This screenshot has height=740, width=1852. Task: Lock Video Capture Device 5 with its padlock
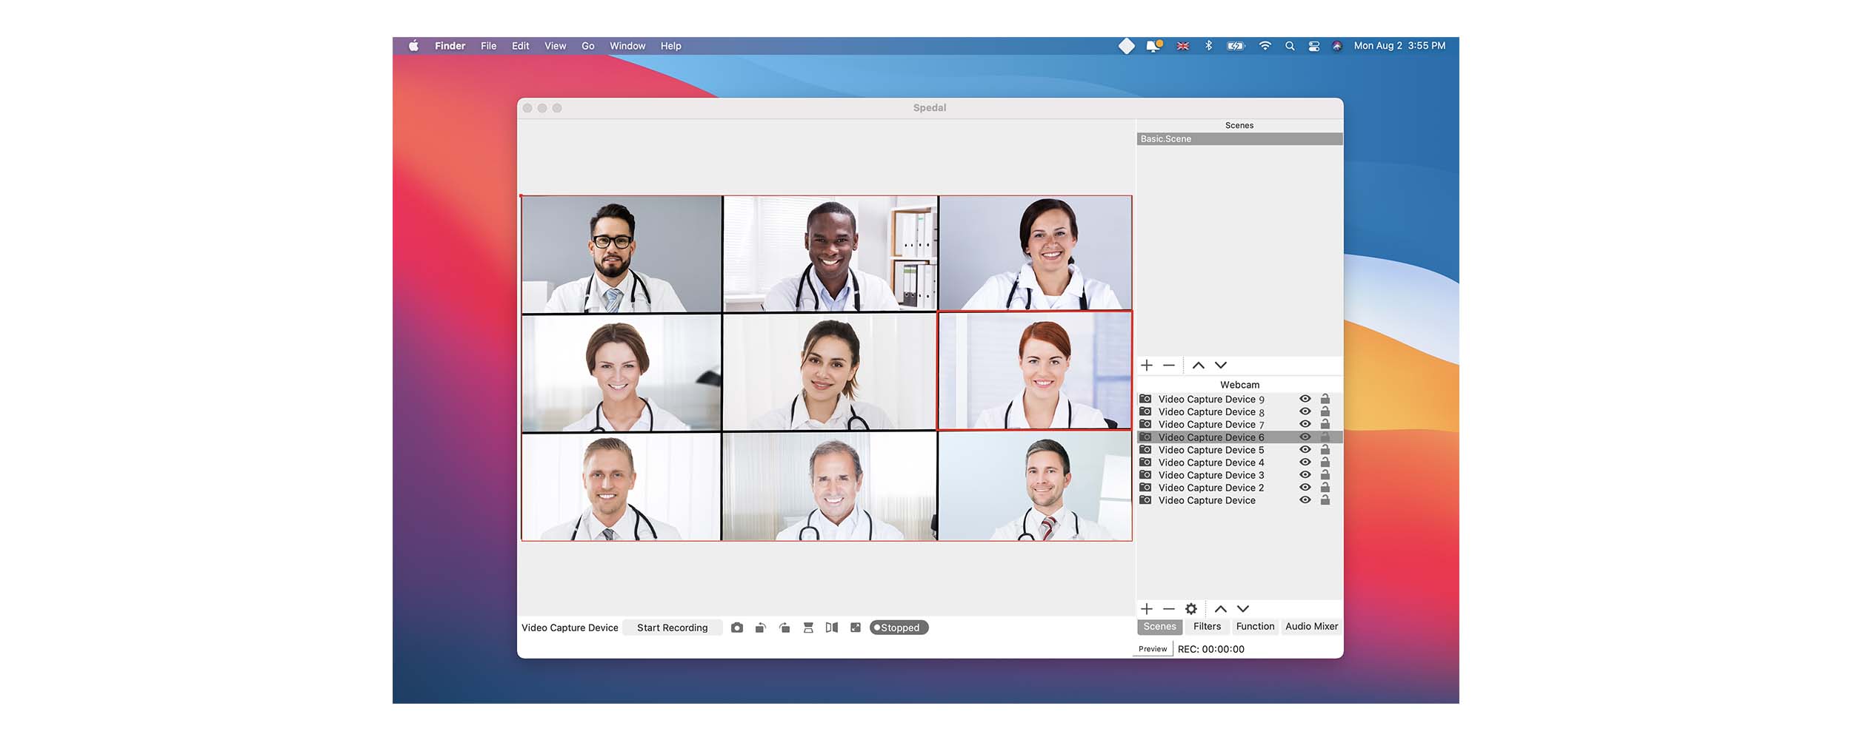pos(1325,450)
